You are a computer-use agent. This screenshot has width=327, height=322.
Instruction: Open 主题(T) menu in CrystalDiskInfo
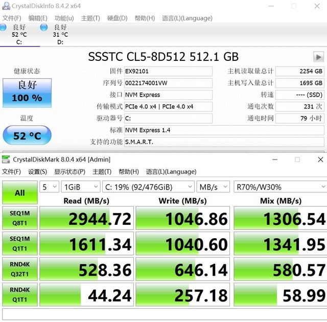(90, 18)
